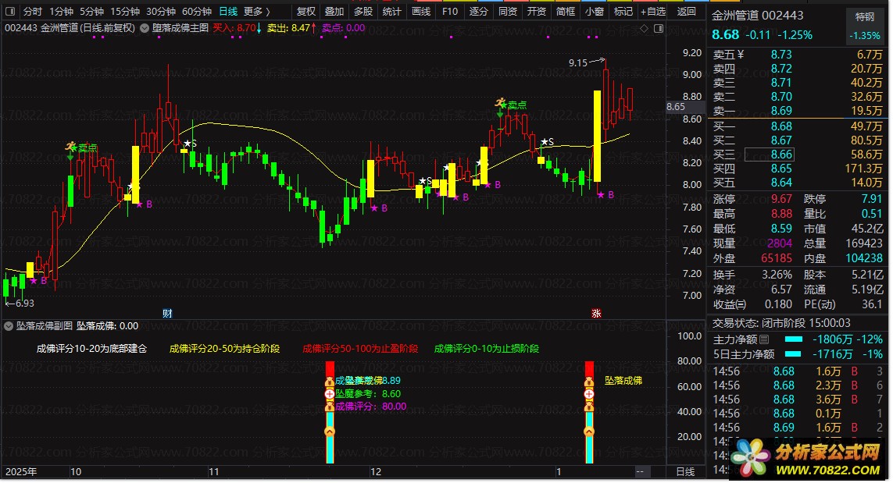The height and width of the screenshot is (483, 893).
Task: Click the 涨停 9.67 value
Action: 781,199
